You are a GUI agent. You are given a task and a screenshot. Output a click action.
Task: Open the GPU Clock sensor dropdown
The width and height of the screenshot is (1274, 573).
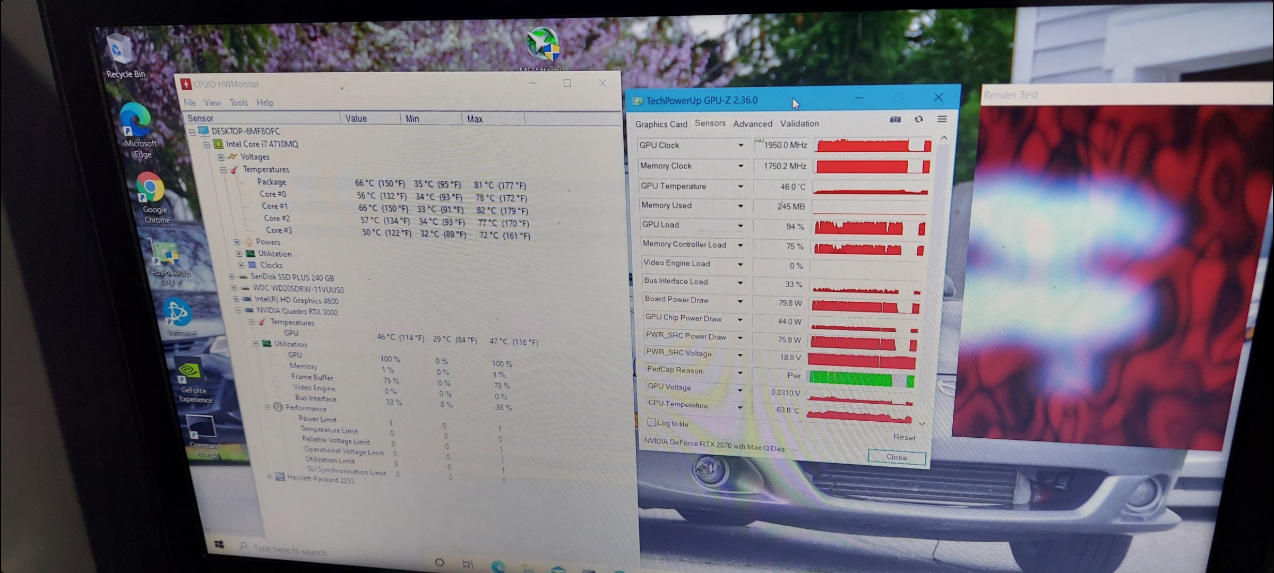741,145
